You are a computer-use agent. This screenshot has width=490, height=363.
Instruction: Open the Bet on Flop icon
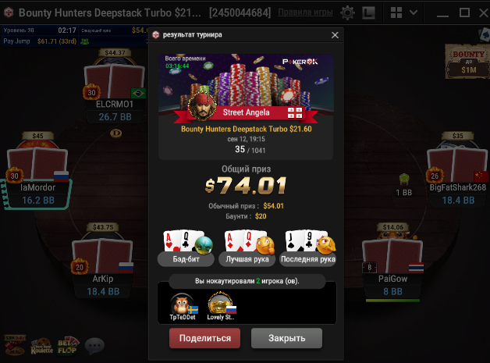point(68,346)
